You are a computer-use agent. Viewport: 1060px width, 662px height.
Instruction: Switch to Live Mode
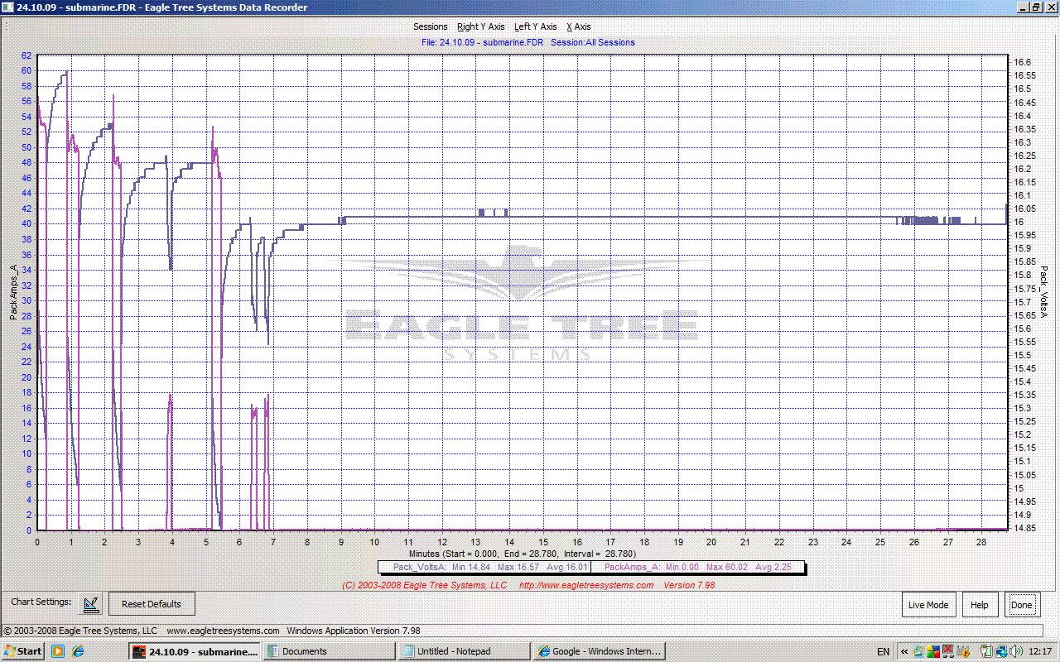pos(928,605)
